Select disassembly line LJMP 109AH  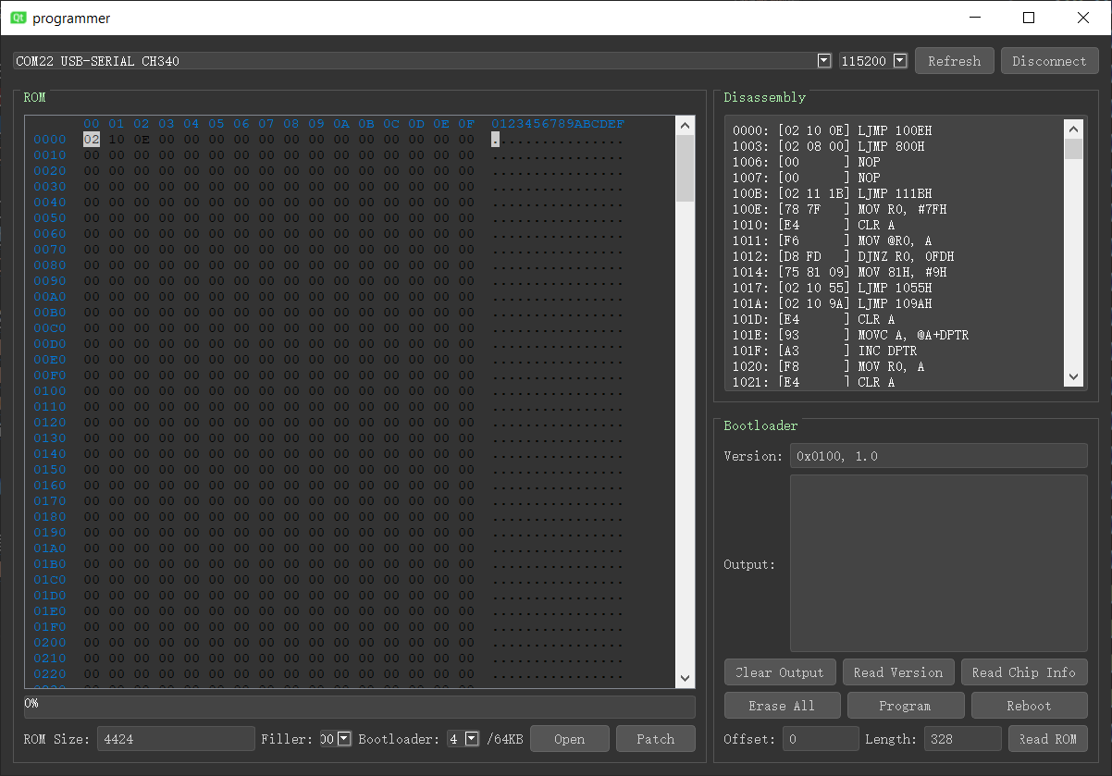point(833,303)
